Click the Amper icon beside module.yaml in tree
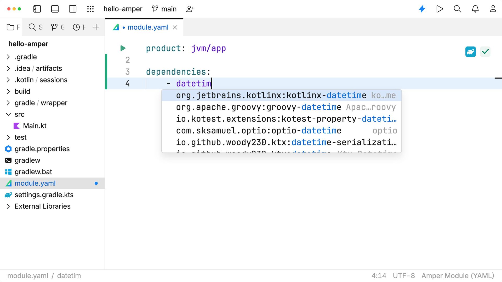Screen dimensions: 502x282 (x=9, y=183)
